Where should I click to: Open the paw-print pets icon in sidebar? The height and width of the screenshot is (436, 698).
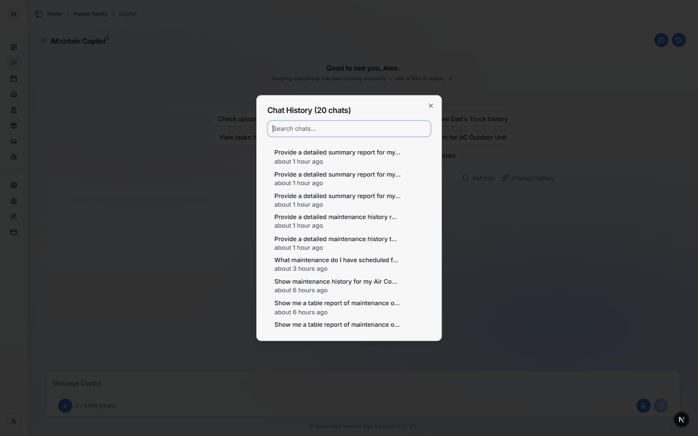[13, 157]
